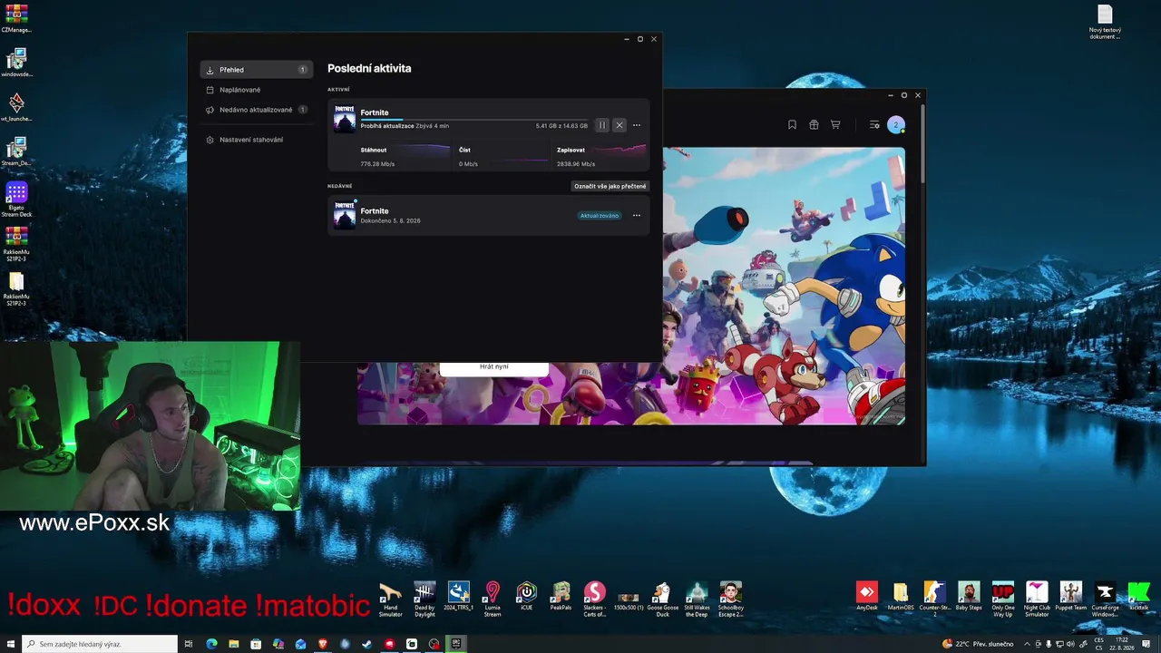This screenshot has height=653, width=1161.
Task: Open the Brave browser taskbar icon
Action: [323, 644]
